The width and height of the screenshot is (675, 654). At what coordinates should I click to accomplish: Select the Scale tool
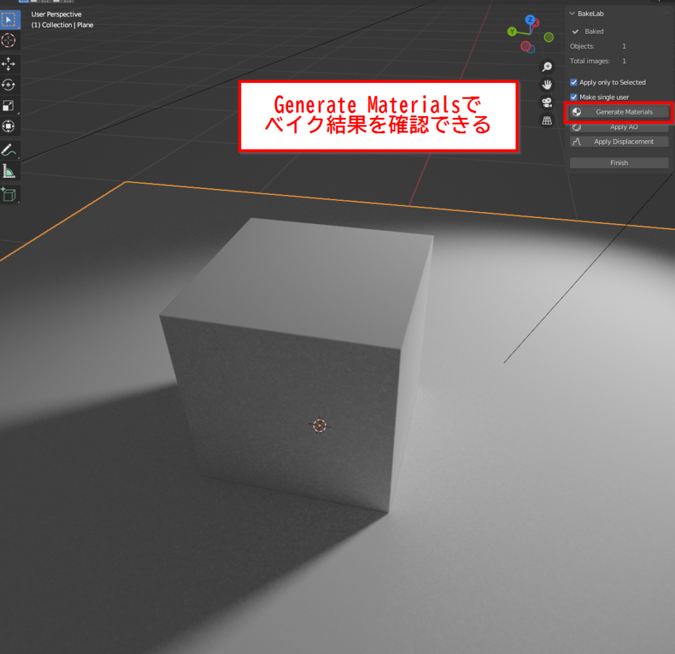9,105
